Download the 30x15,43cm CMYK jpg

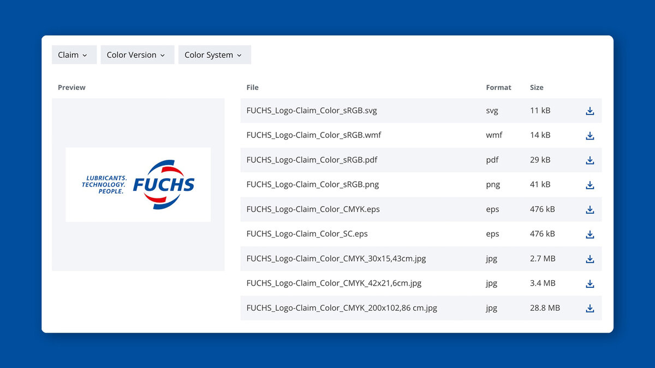click(x=589, y=259)
